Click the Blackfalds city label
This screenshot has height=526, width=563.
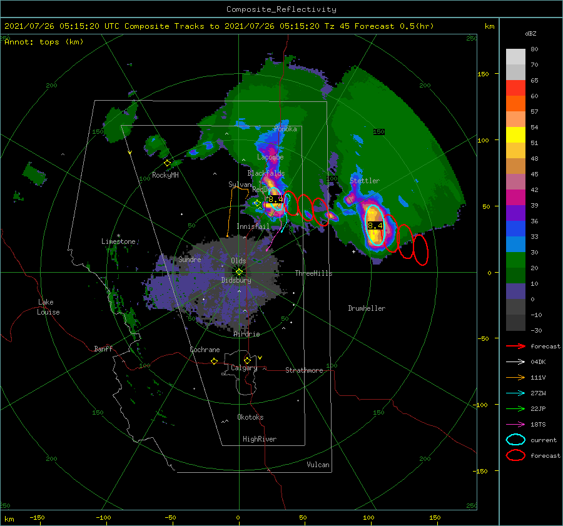[x=266, y=173]
